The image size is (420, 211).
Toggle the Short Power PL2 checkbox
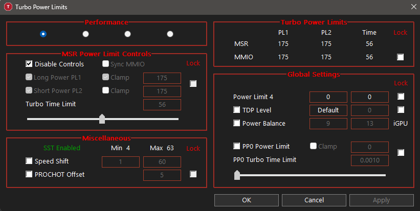coord(29,90)
